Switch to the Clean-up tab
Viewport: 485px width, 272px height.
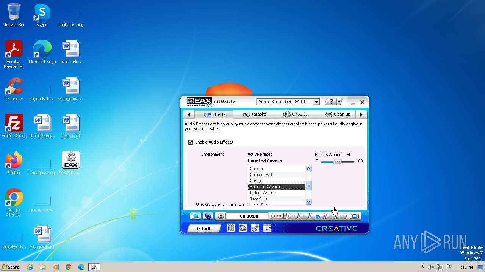click(x=338, y=114)
